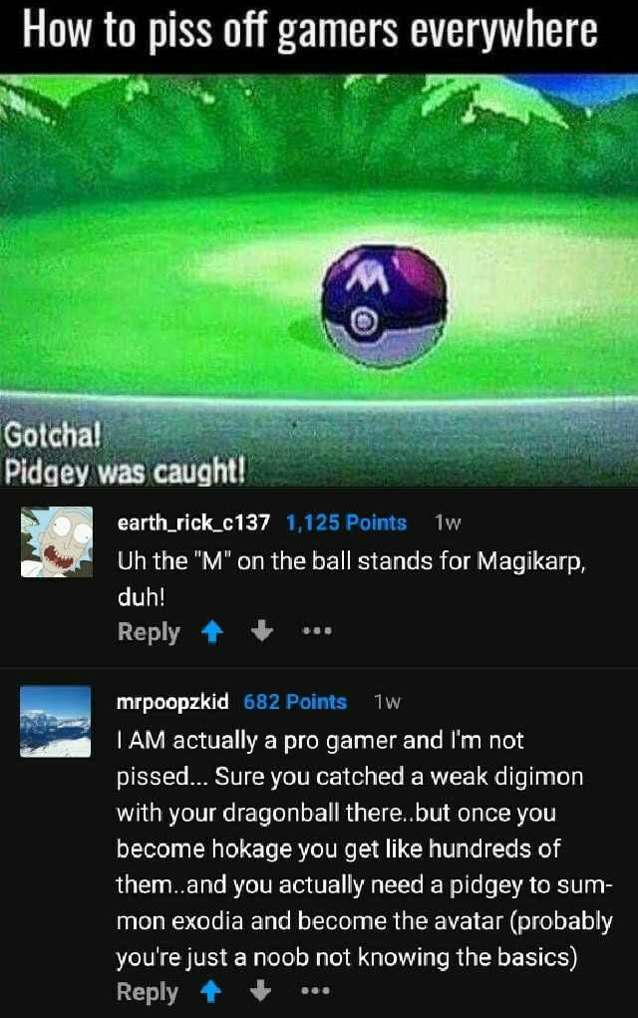This screenshot has width=638, height=1018.
Task: Click the 1w timestamp on first comment
Action: point(448,522)
